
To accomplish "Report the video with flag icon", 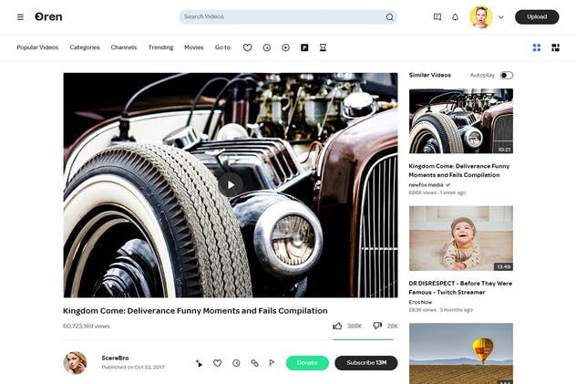I will (x=272, y=363).
